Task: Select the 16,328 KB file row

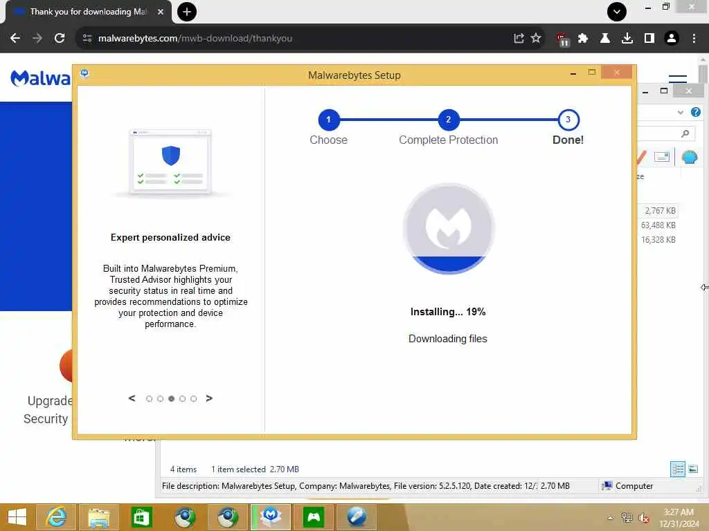Action: pos(658,239)
